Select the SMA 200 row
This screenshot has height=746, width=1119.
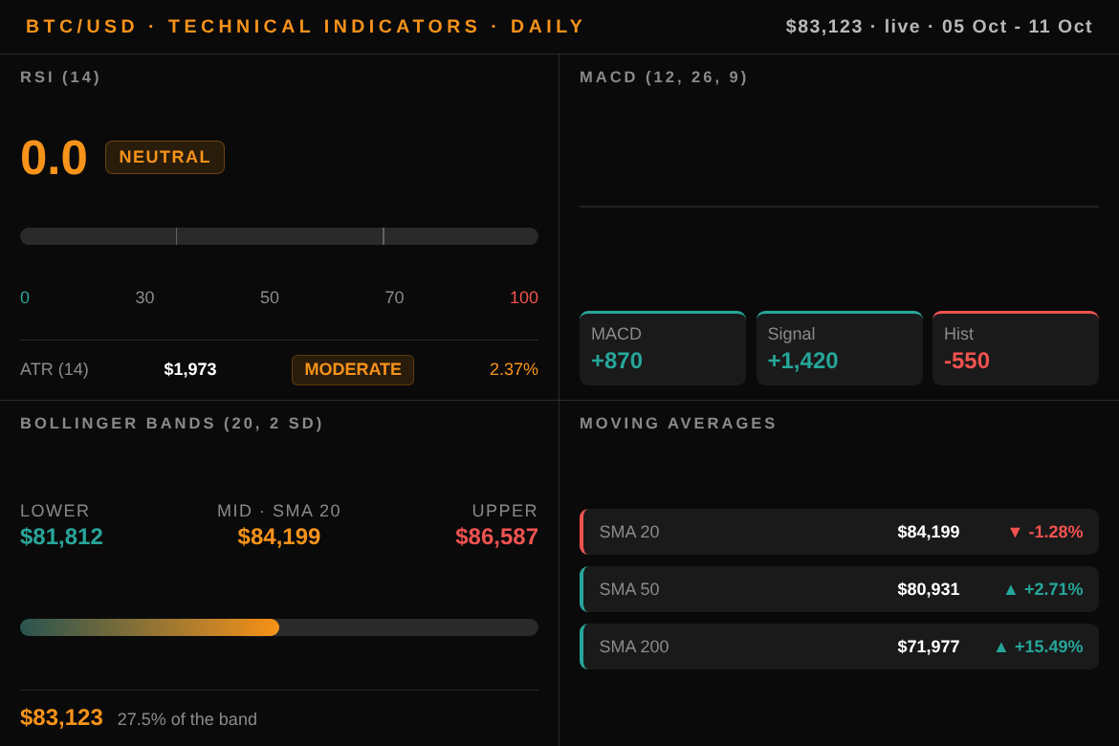click(840, 647)
